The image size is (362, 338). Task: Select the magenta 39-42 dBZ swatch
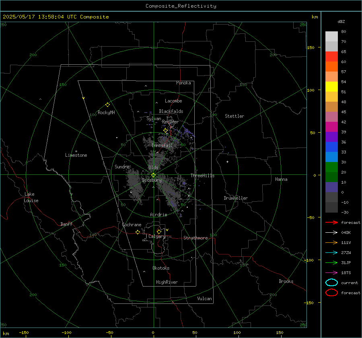tap(331, 127)
